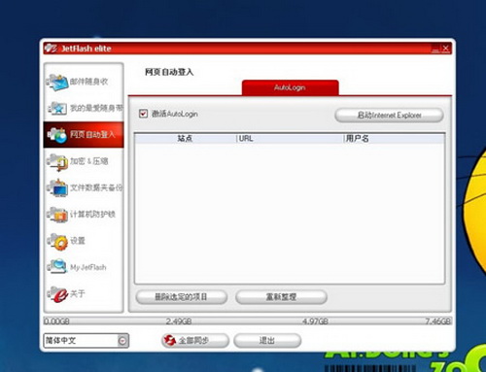Click the 删除选定的项目 button
Screen dimensions: 486x372
pos(181,297)
